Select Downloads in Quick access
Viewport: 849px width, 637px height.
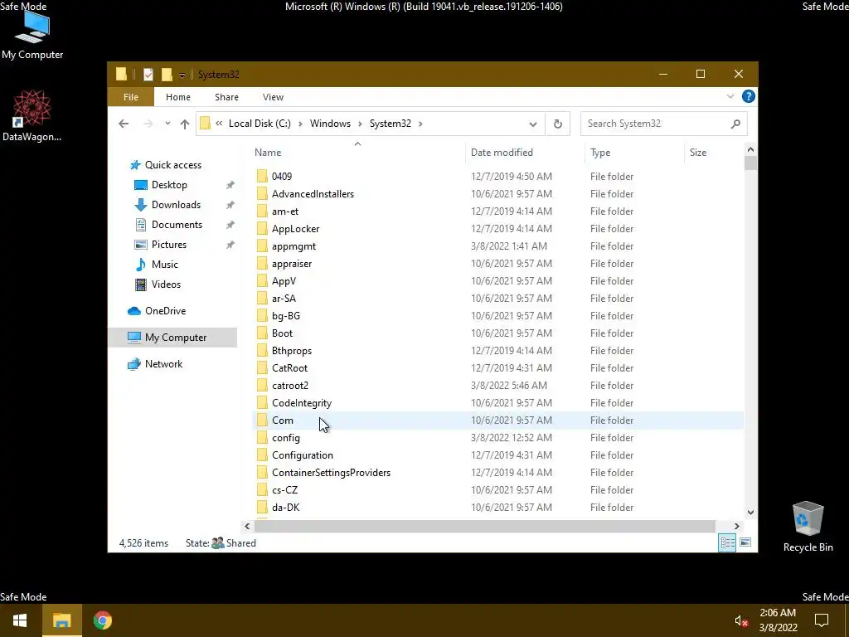176,205
